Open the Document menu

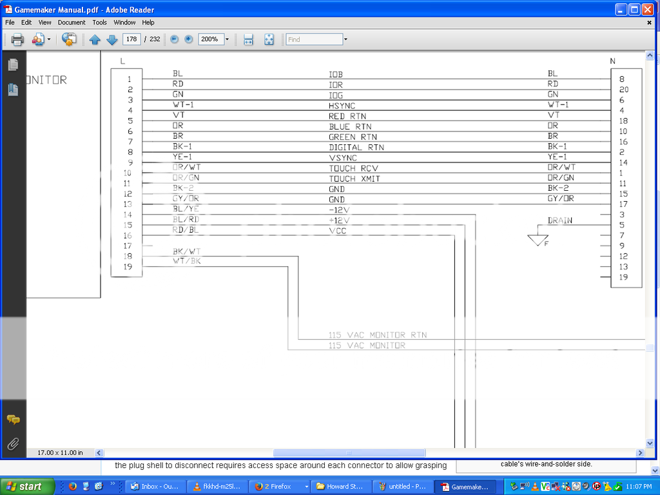click(x=71, y=22)
